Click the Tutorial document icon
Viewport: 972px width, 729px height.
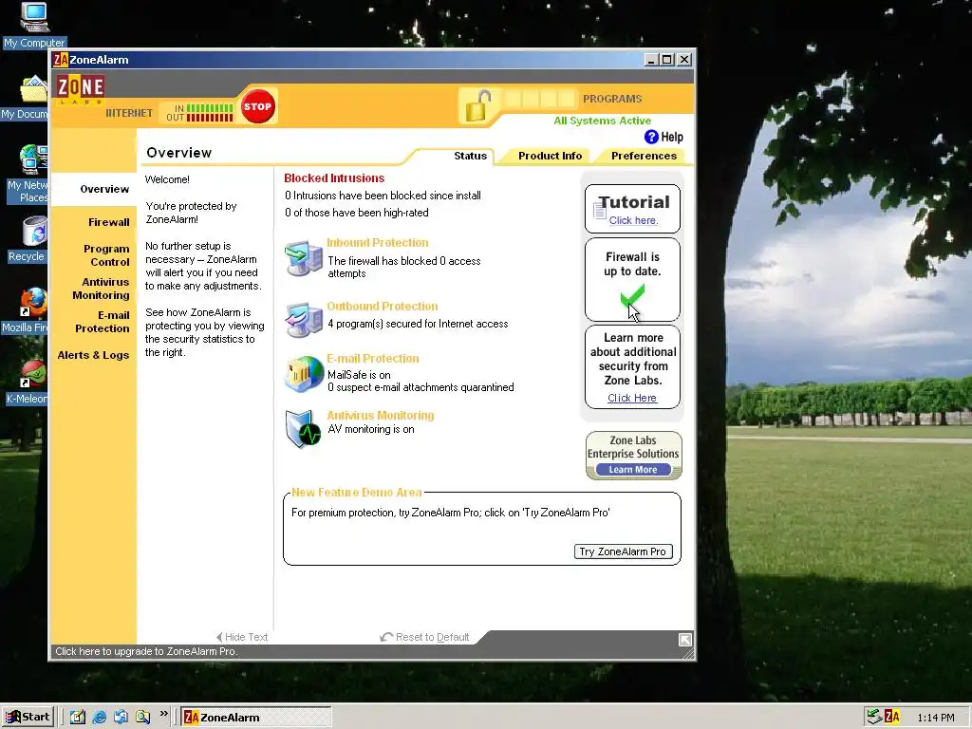point(600,210)
